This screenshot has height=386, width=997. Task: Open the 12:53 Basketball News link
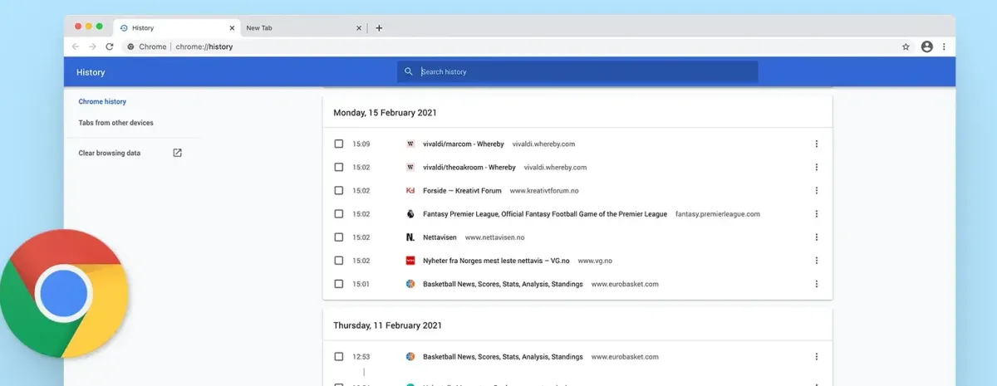tap(503, 356)
